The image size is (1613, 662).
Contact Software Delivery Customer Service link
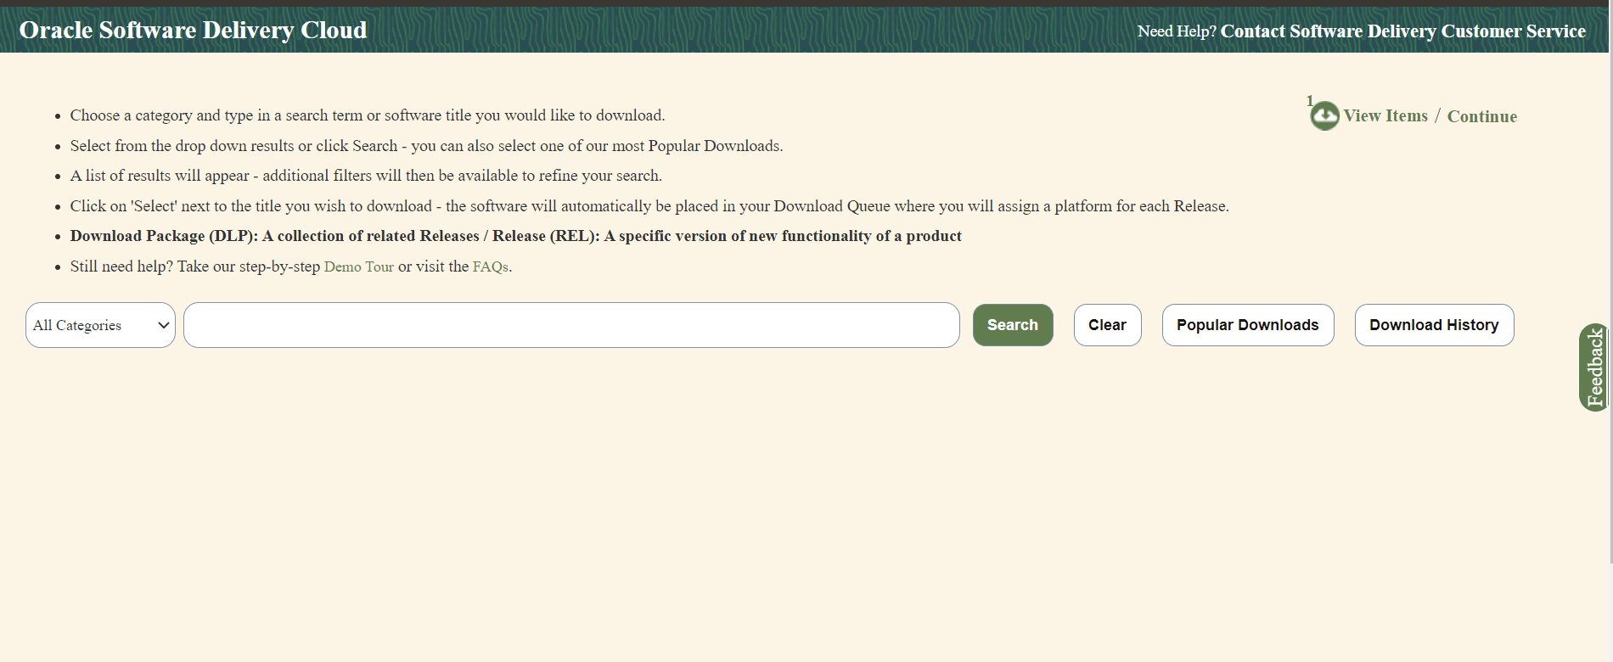(x=1402, y=31)
